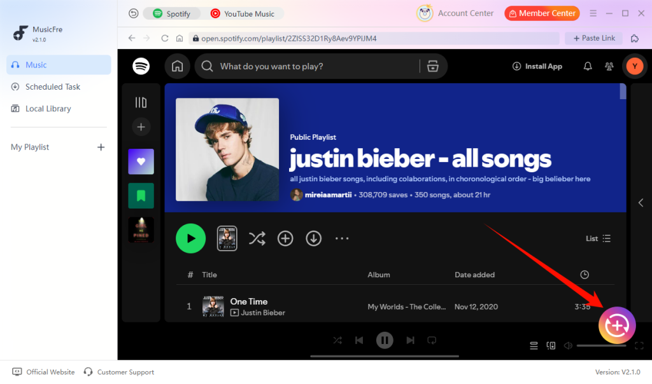652x384 pixels.
Task: Open the Justin Bieber artist link under One Time
Action: click(263, 313)
